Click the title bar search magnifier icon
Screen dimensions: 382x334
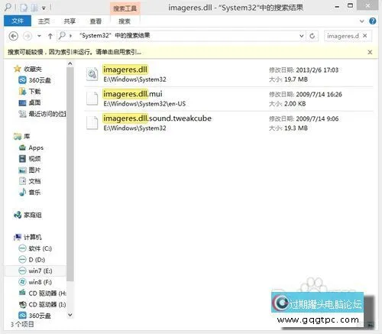[8, 7]
